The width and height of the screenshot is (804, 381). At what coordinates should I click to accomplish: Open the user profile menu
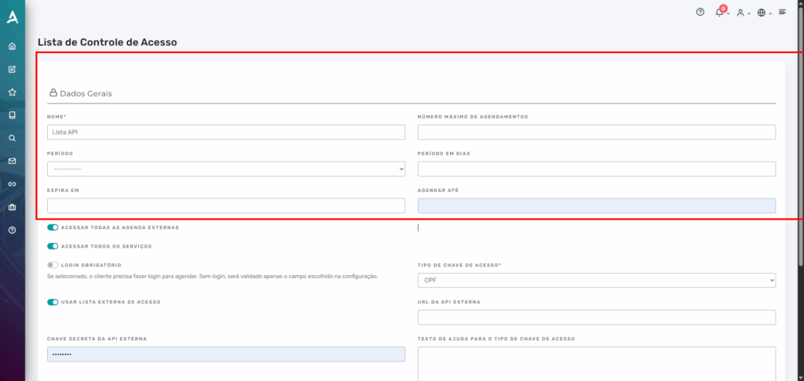(x=741, y=13)
